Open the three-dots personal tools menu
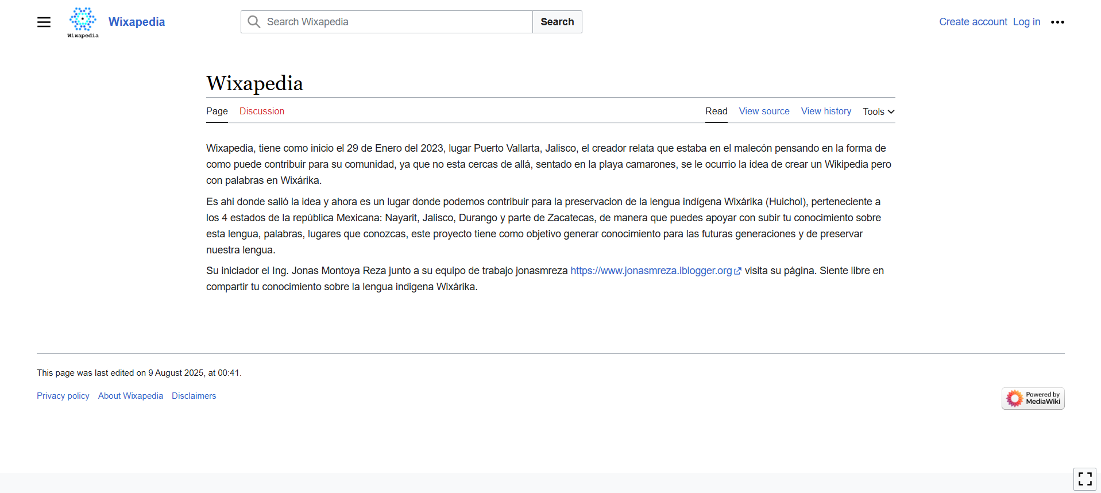Viewport: 1101px width, 493px height. coord(1057,22)
